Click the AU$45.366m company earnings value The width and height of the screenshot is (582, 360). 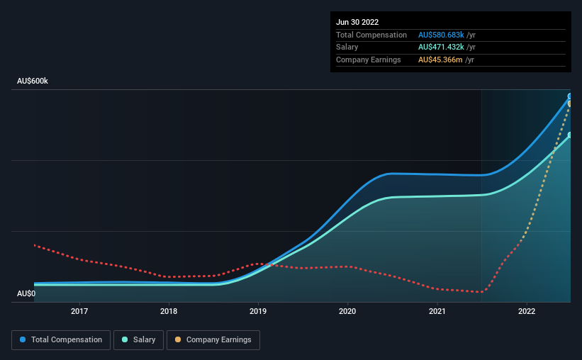pyautogui.click(x=440, y=60)
